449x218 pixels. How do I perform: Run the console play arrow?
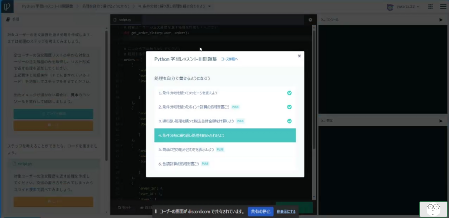pyautogui.click(x=440, y=20)
